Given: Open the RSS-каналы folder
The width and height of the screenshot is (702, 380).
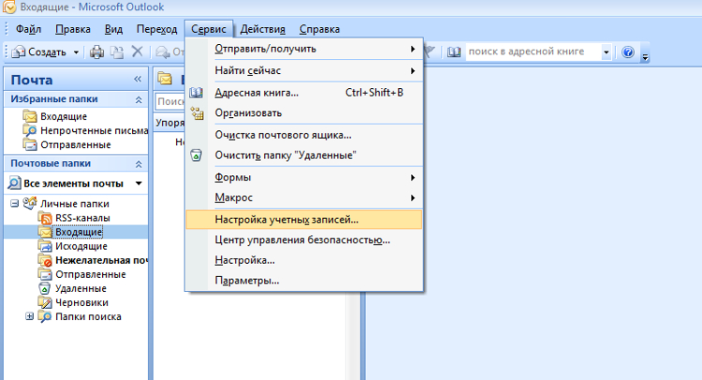Looking at the screenshot, I should click(82, 218).
